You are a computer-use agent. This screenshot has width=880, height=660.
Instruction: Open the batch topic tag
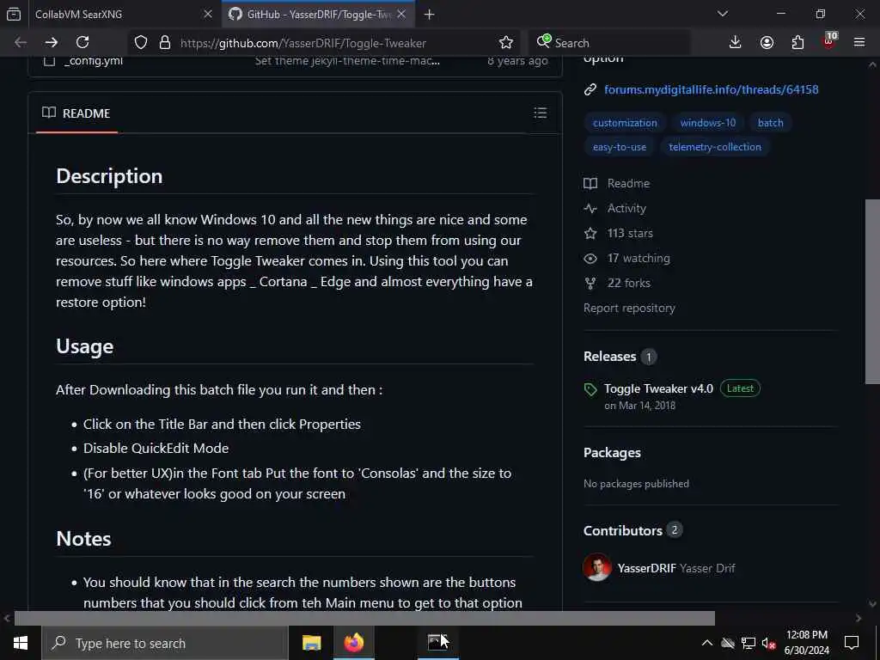[770, 123]
